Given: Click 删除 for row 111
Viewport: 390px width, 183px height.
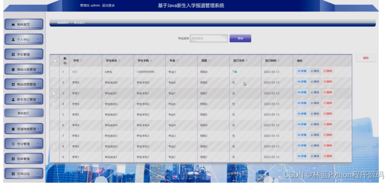Looking at the screenshot, I should click(x=328, y=71).
